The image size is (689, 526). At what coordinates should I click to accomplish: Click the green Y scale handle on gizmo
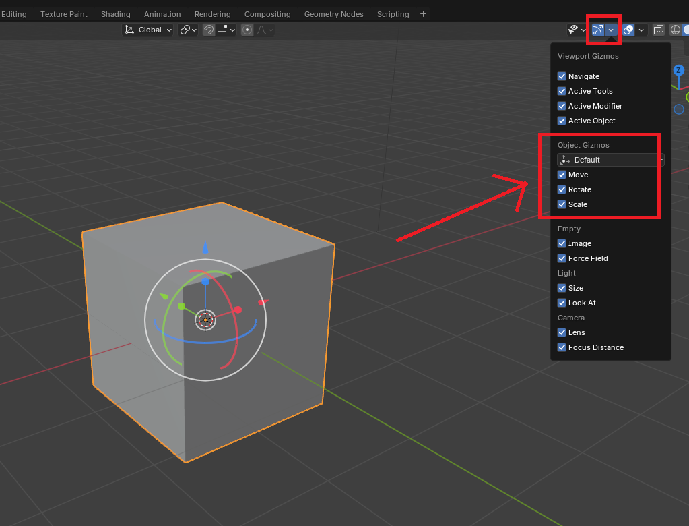click(x=181, y=306)
